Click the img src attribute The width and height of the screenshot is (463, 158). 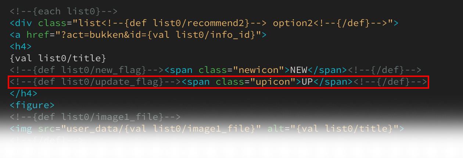pyautogui.click(x=47, y=129)
